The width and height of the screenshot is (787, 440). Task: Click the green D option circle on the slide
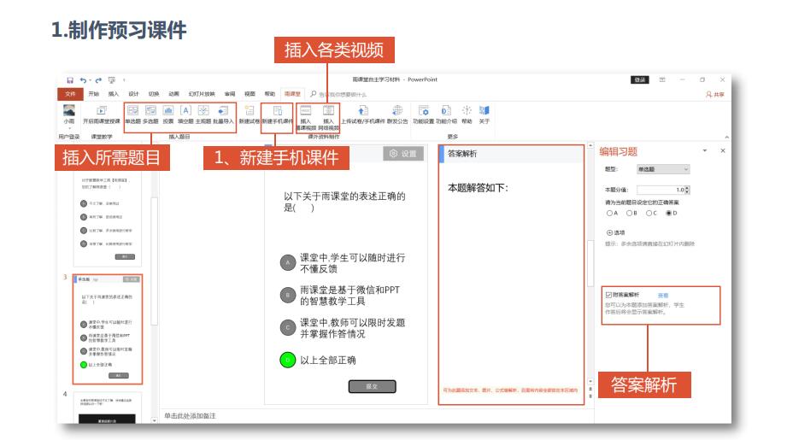pos(288,360)
